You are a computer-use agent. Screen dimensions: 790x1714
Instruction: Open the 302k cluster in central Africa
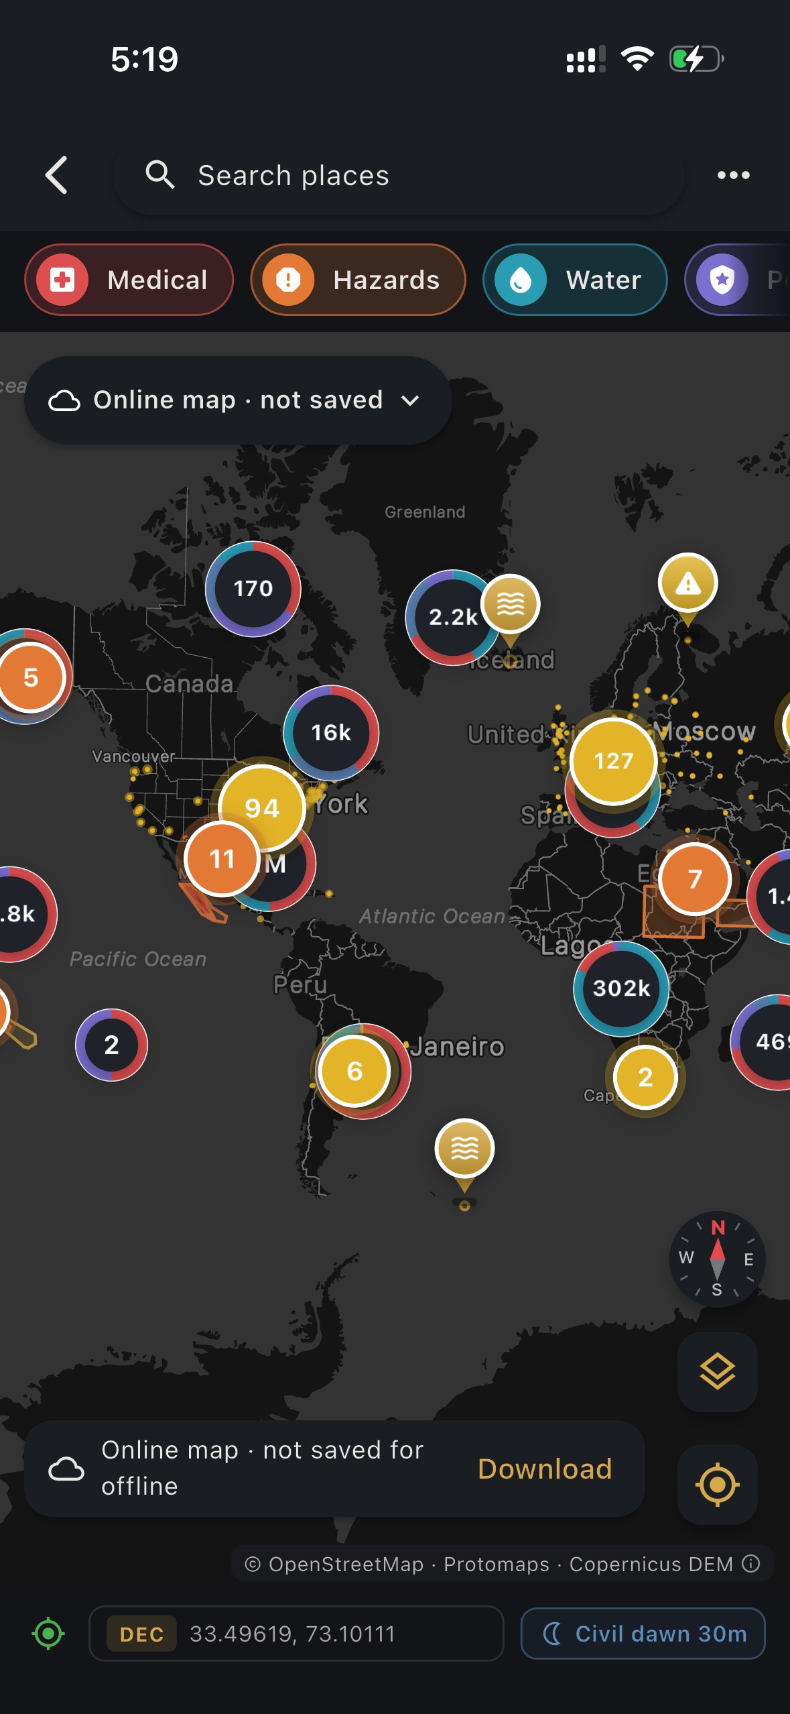(x=621, y=988)
